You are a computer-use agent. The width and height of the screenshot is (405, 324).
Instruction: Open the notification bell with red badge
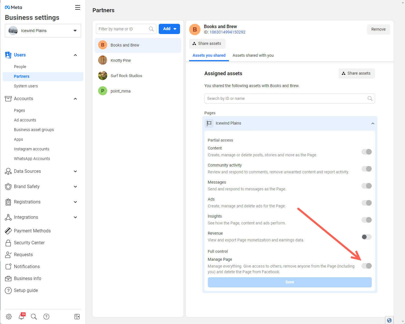click(22, 316)
